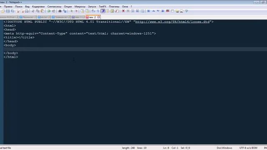
Task: Open the Макросы menu
Action: point(80,7)
